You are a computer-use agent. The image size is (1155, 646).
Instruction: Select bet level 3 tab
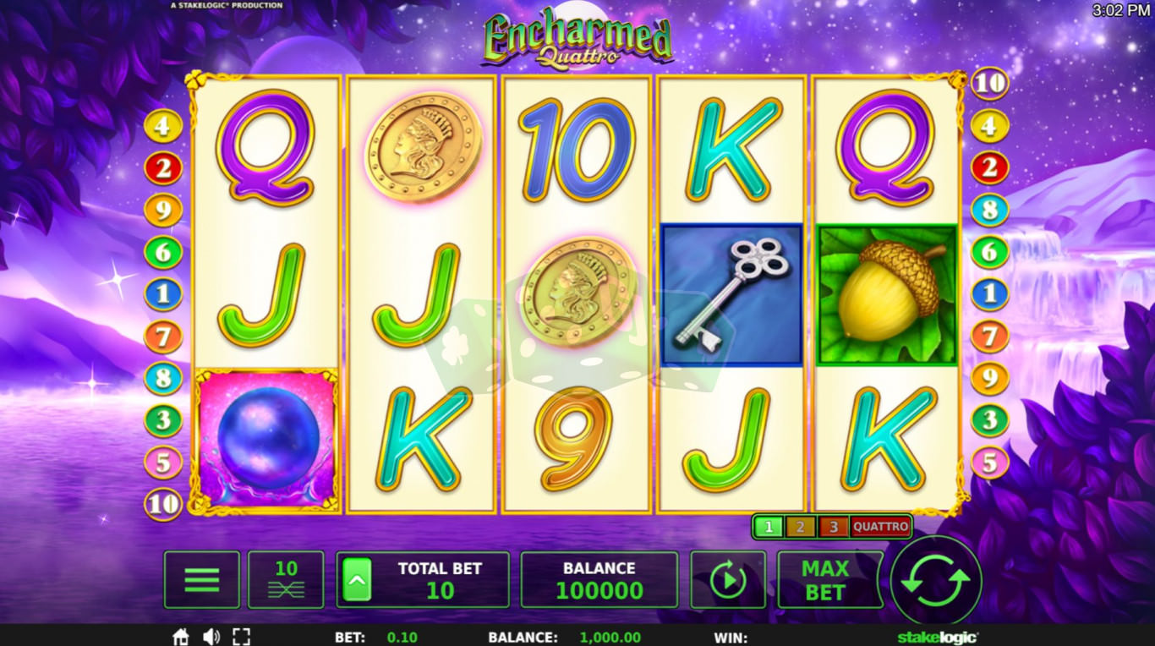tap(833, 527)
